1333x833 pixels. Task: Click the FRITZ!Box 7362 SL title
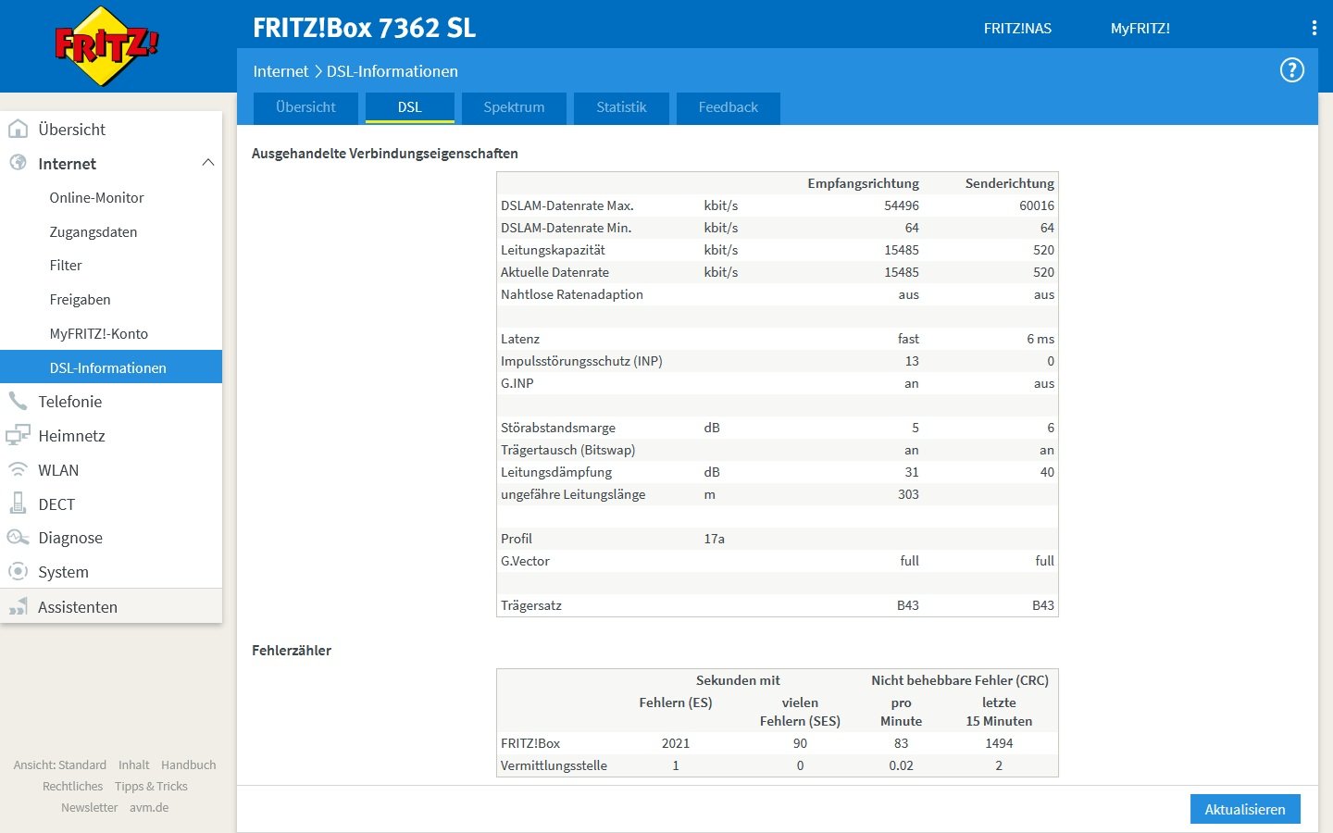point(365,28)
